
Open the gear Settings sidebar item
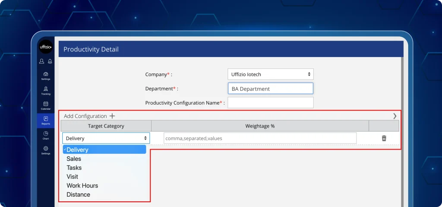[x=46, y=150]
